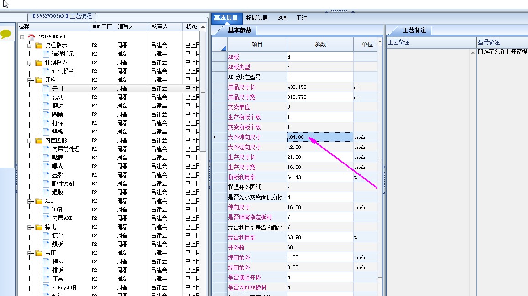
Task: Collapse the 计划投料 folder node
Action: coord(30,63)
